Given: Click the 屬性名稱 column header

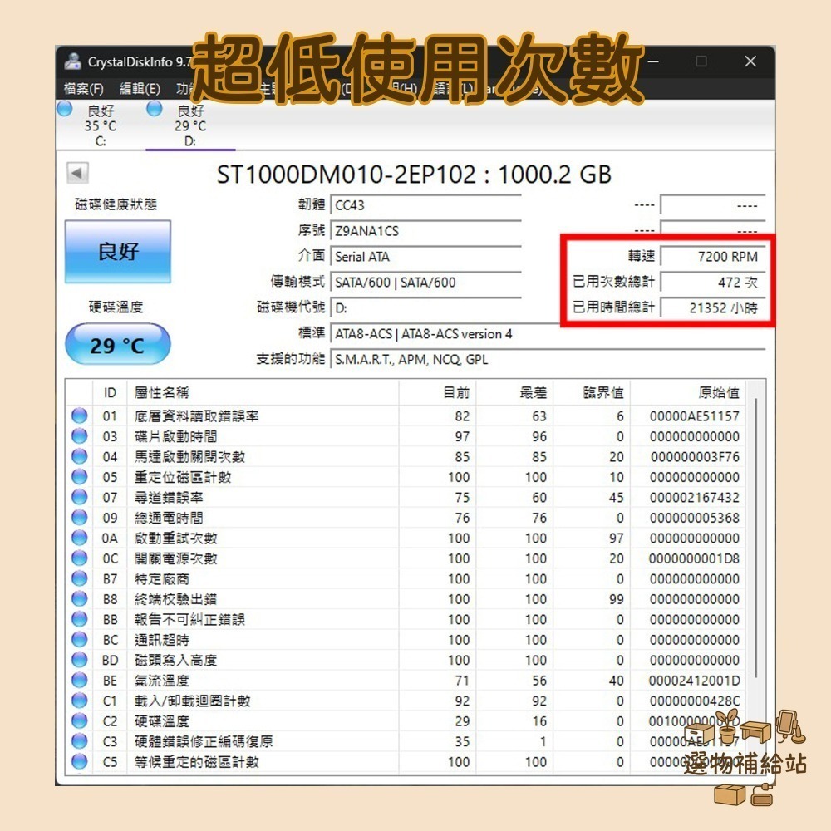Looking at the screenshot, I should 263,393.
